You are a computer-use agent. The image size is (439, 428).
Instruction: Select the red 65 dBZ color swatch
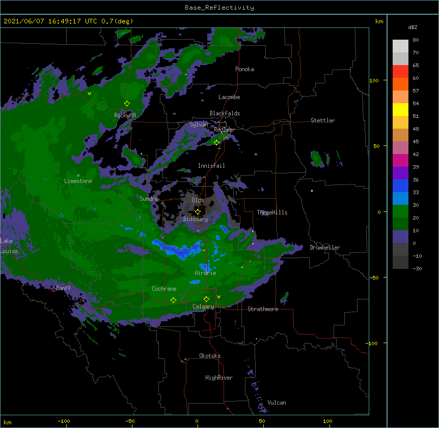[400, 72]
